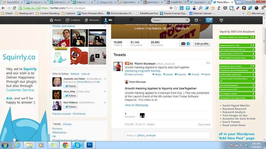Image resolution: width=266 pixels, height=149 pixels.
Task: Open photo of man in red shirt
Action: (x=61, y=38)
